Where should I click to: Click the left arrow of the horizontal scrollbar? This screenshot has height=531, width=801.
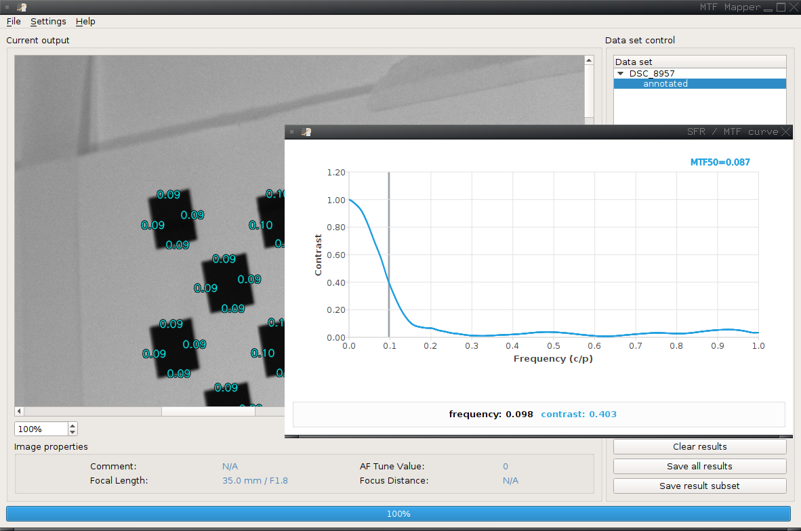pyautogui.click(x=18, y=410)
